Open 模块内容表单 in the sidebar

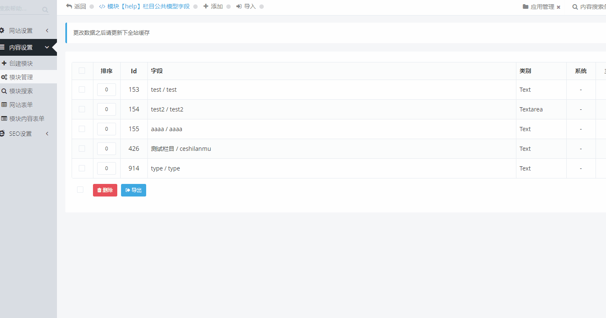click(x=28, y=119)
